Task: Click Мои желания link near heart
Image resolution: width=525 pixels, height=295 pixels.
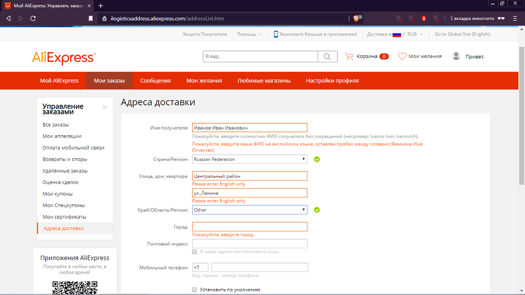Action: point(425,56)
